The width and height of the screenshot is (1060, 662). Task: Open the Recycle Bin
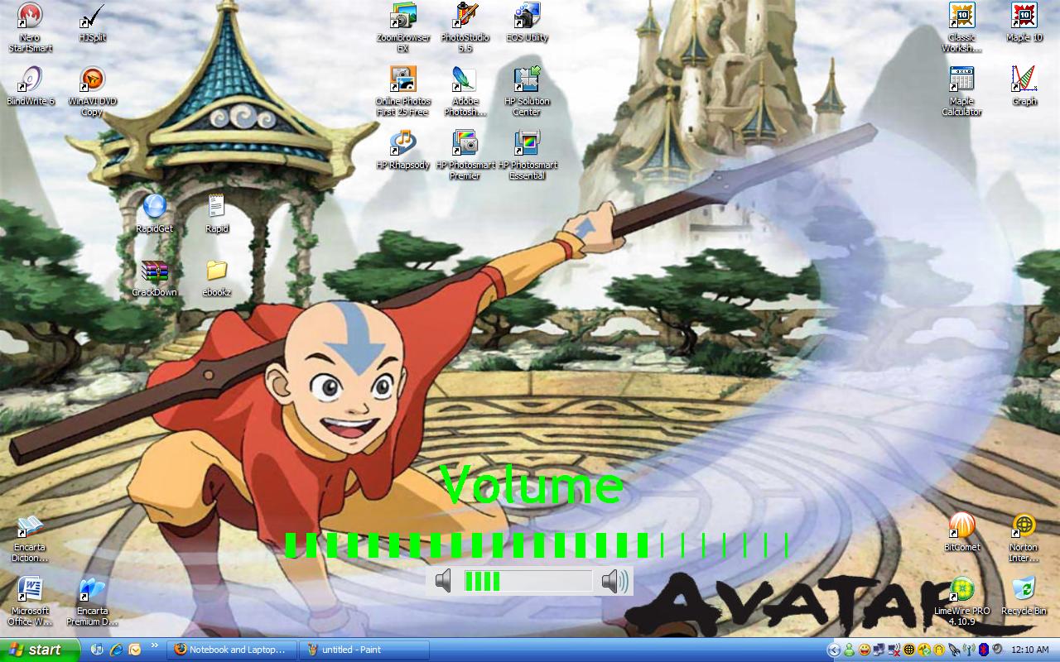(x=1024, y=596)
